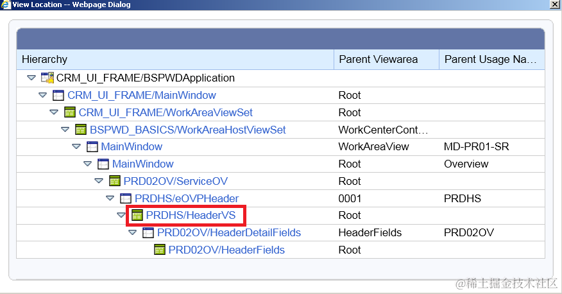Viewport: 562px width, 294px height.
Task: Open the BSPWD_BASICS/WorkAreaHostViewSet link
Action: pos(188,130)
